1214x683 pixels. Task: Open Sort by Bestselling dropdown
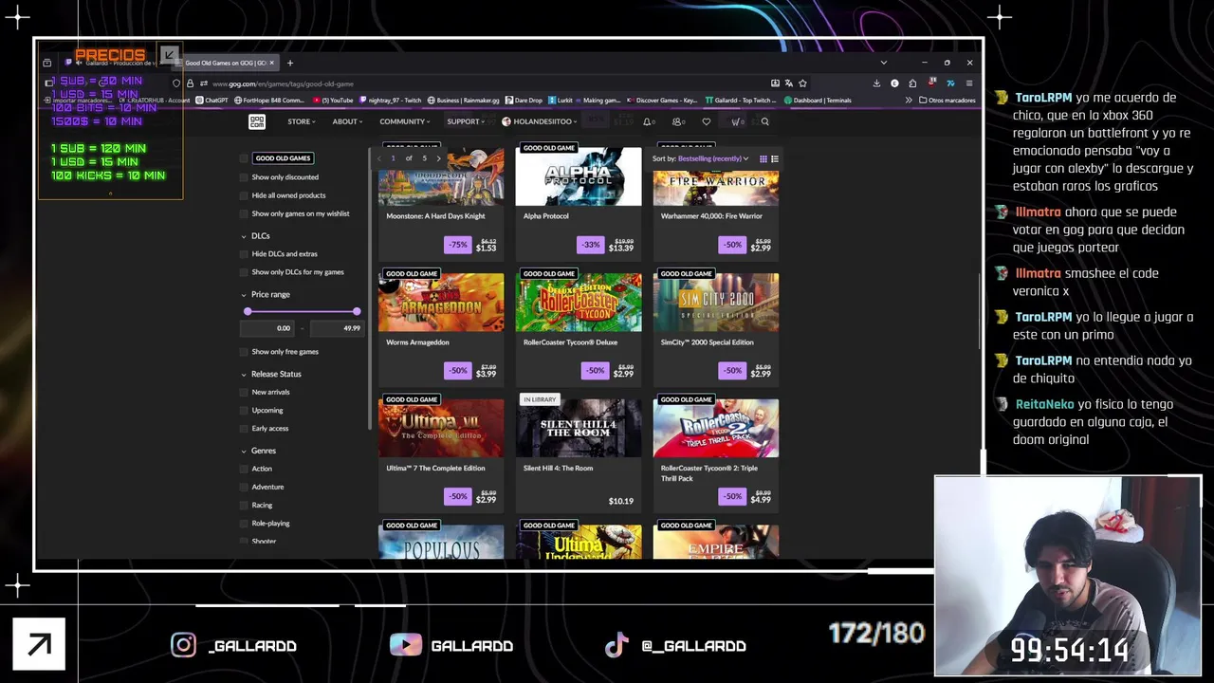[713, 158]
